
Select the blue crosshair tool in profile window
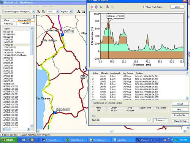[97, 7]
